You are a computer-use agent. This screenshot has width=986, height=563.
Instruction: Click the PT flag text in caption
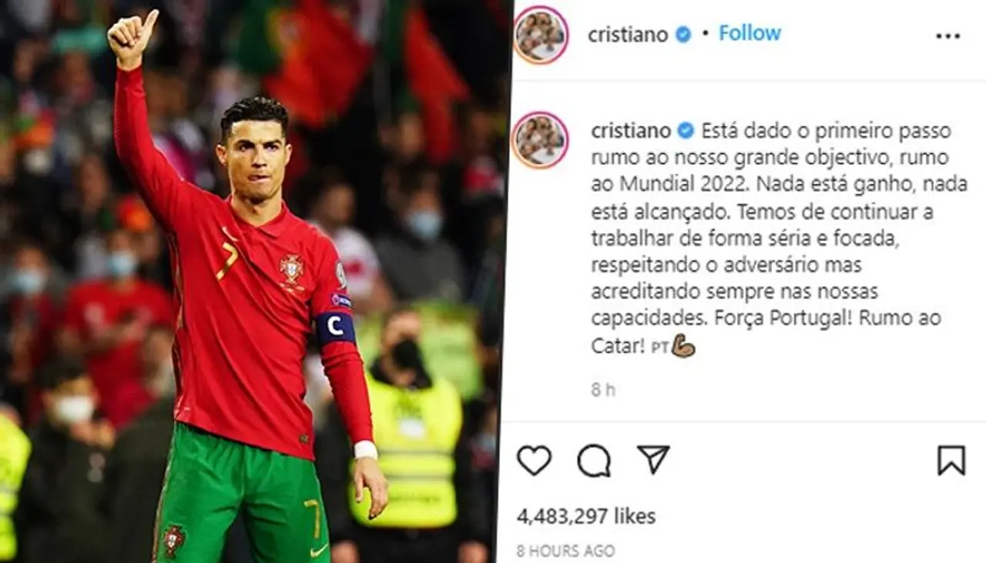coord(659,348)
